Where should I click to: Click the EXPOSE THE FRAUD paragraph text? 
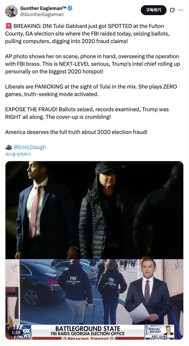pyautogui.click(x=87, y=113)
